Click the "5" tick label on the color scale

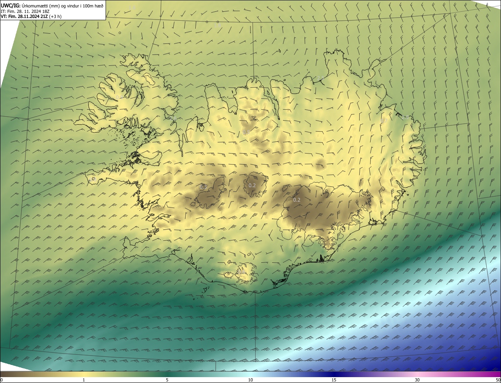click(x=167, y=380)
